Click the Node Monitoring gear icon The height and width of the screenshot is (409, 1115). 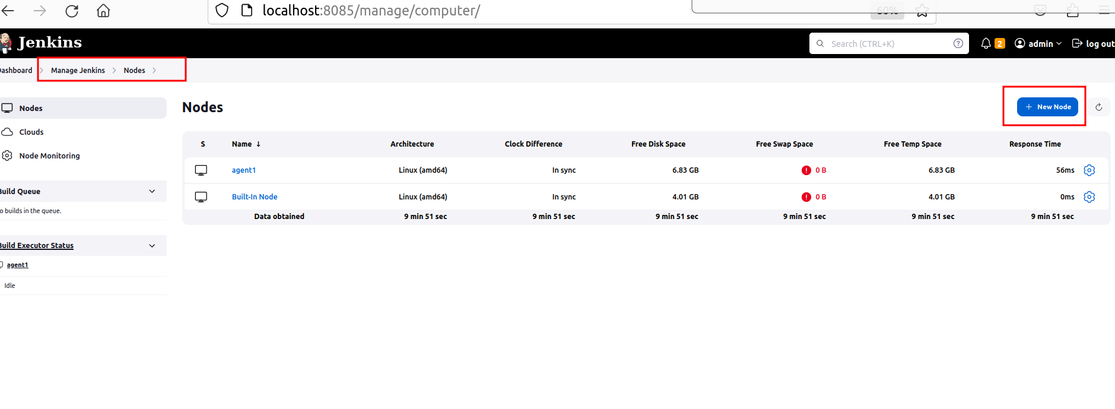[7, 156]
